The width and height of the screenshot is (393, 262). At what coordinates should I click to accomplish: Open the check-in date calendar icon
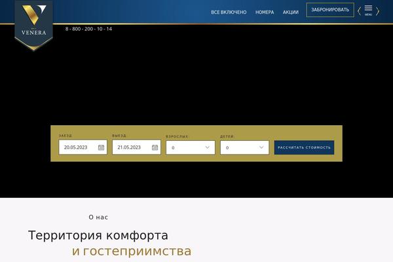point(101,147)
